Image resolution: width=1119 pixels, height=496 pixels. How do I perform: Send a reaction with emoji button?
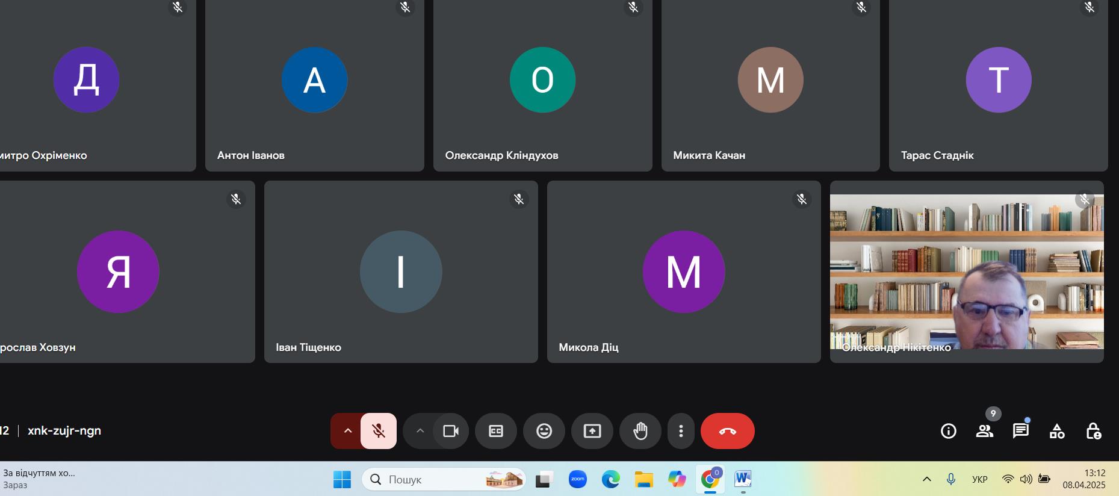click(544, 431)
